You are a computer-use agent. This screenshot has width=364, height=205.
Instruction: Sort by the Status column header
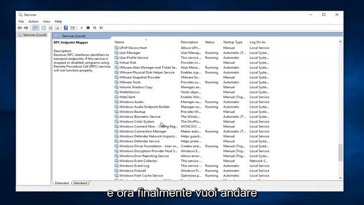point(210,42)
